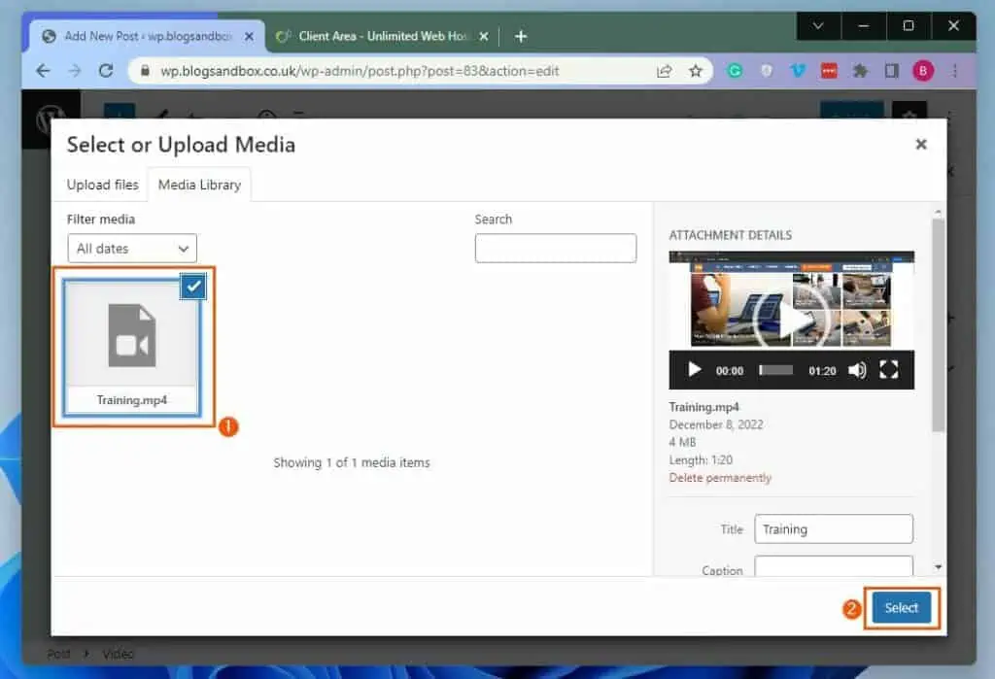Viewport: 995px width, 679px height.
Task: Enter fullscreen on the video preview
Action: click(889, 370)
